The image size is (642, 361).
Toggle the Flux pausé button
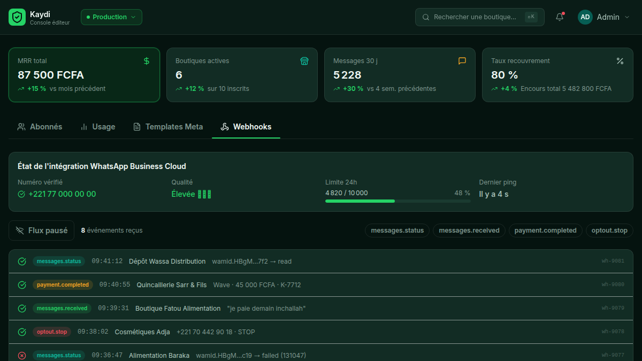click(x=41, y=231)
